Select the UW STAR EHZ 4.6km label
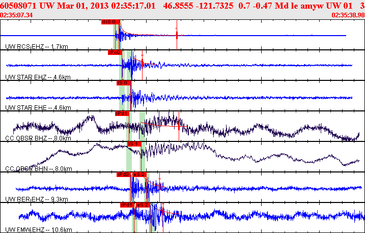Image resolution: width=365 pixels, height=233 pixels. [37, 77]
